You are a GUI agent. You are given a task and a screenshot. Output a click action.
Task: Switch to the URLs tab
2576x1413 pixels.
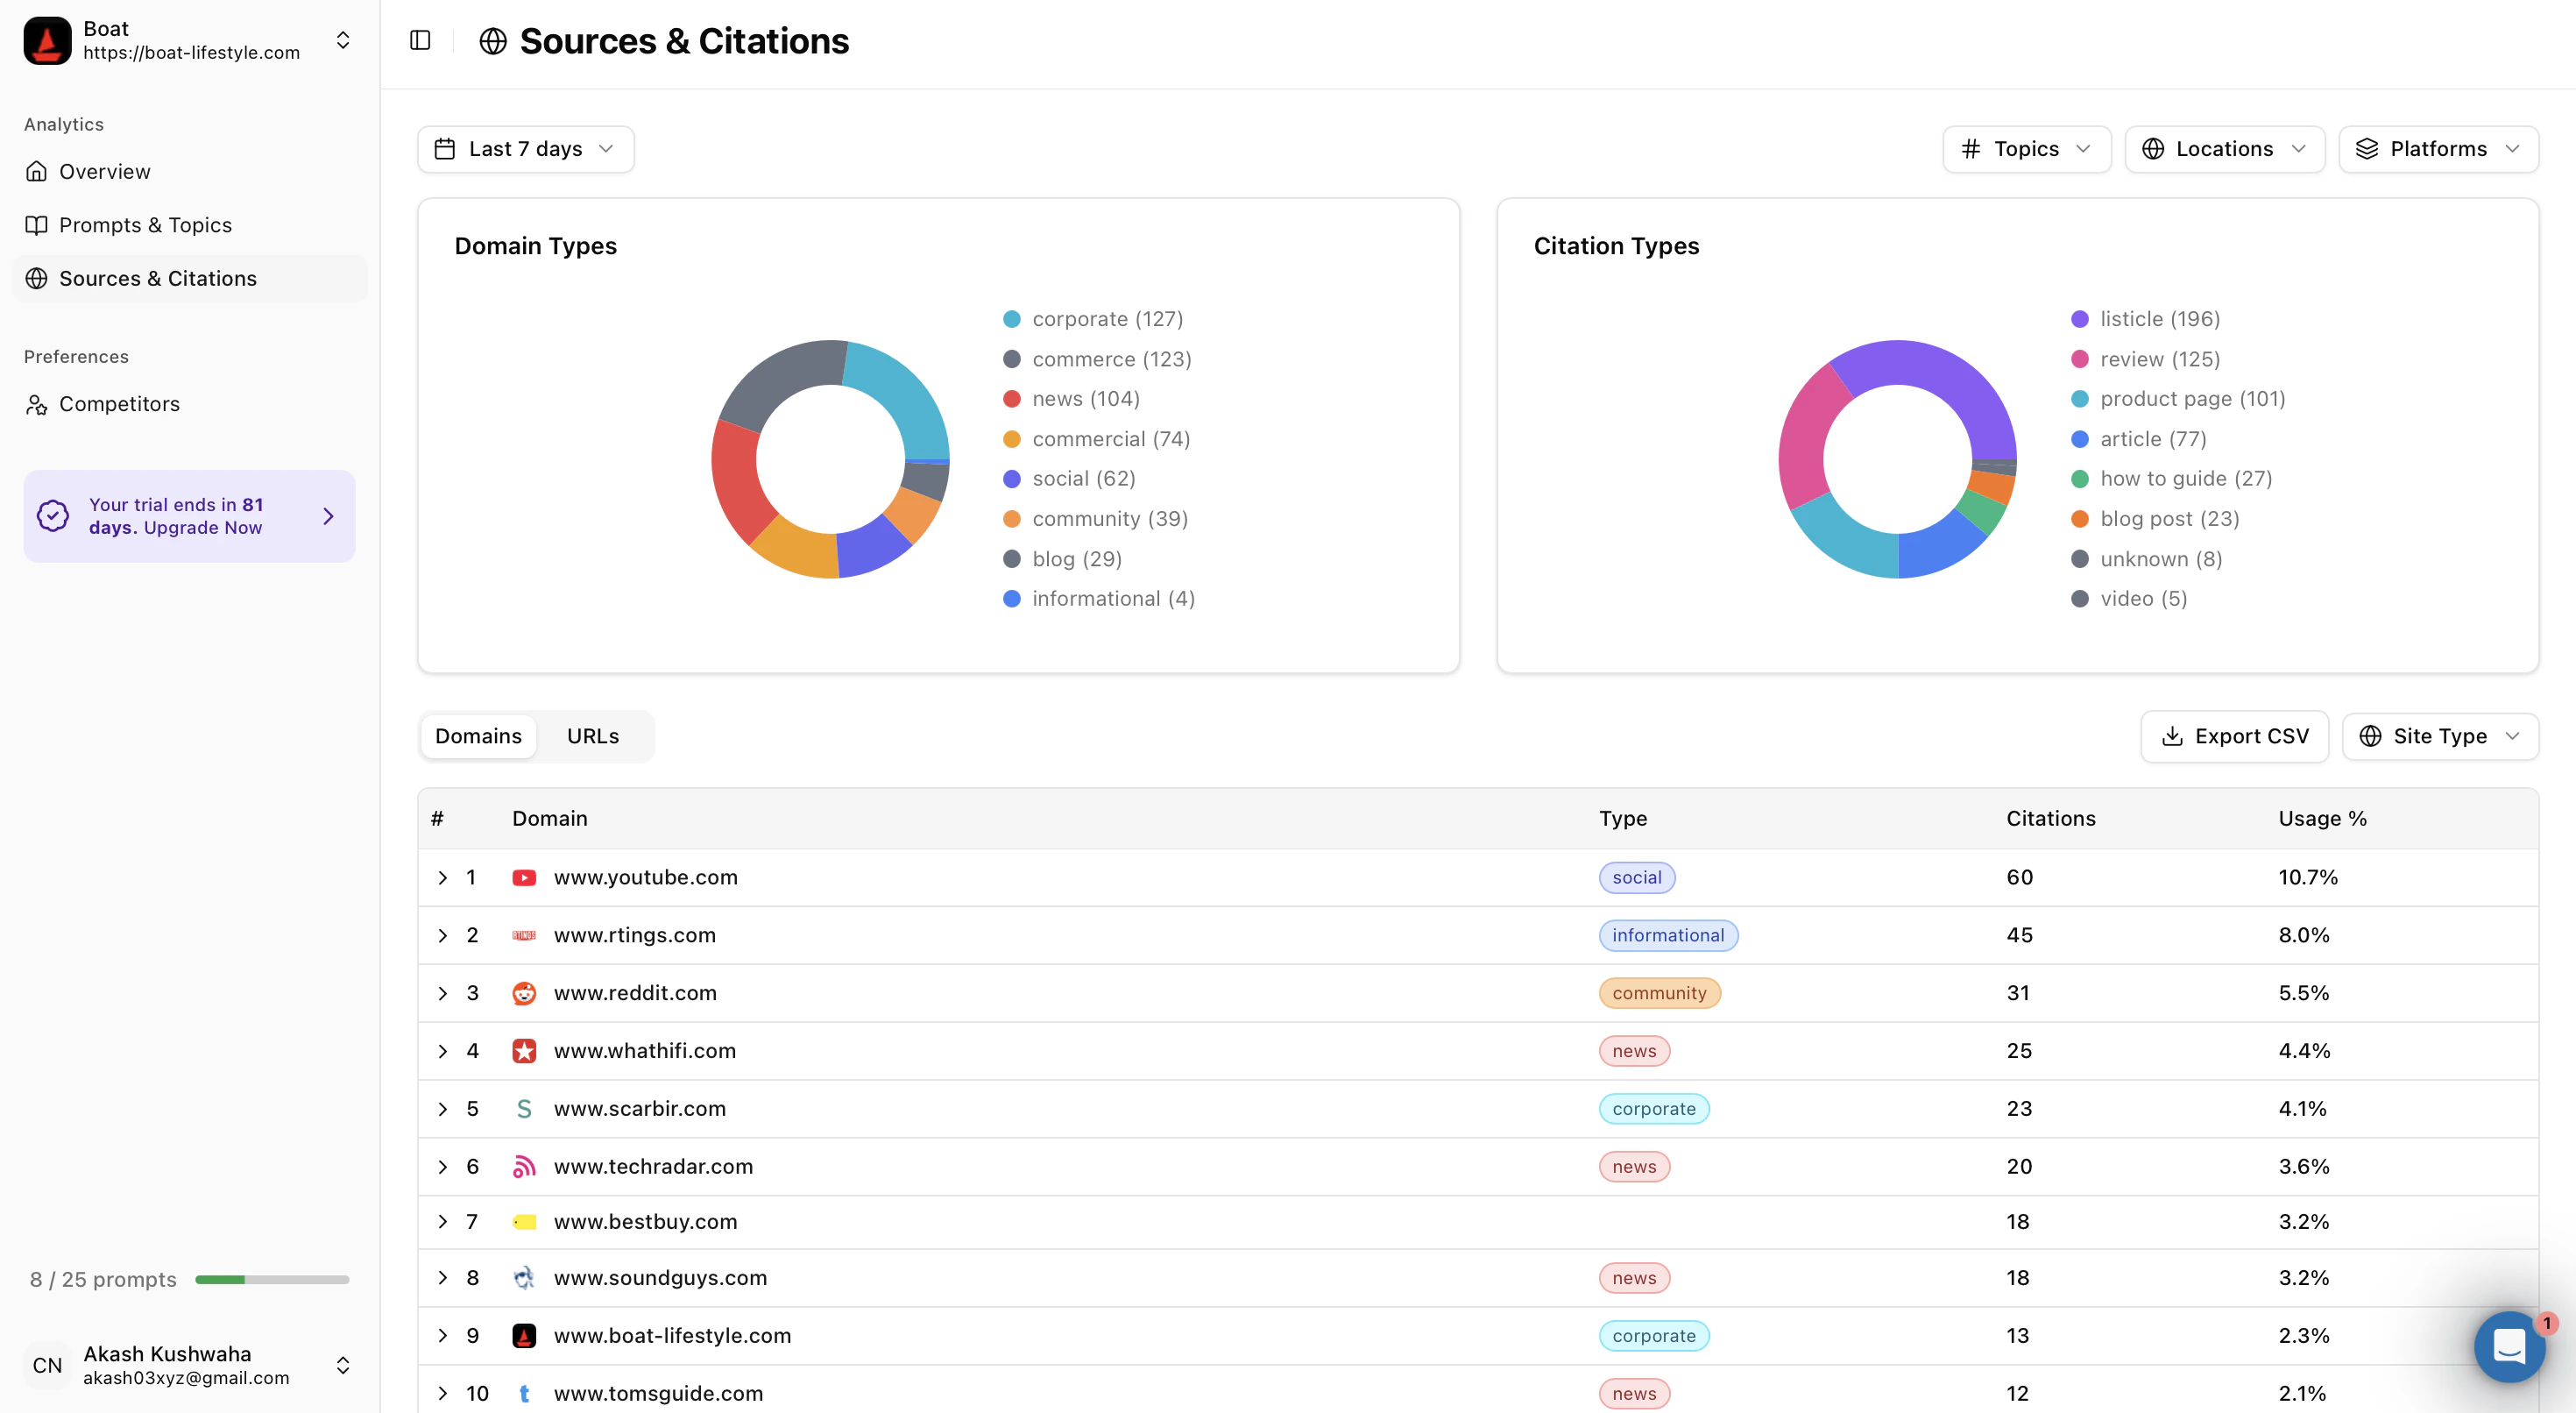(593, 736)
